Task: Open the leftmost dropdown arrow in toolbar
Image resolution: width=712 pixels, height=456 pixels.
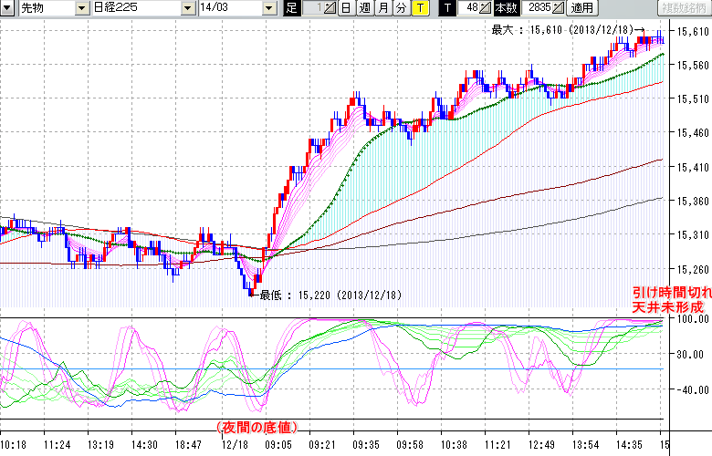Action: point(7,8)
